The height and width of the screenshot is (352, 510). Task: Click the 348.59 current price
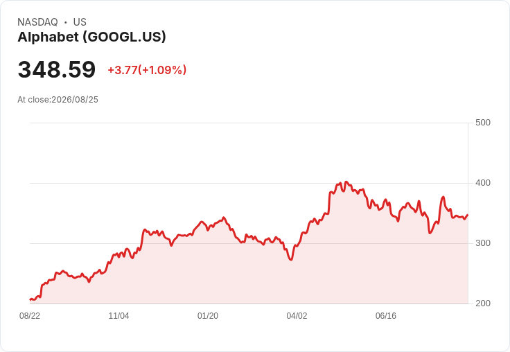pyautogui.click(x=57, y=69)
